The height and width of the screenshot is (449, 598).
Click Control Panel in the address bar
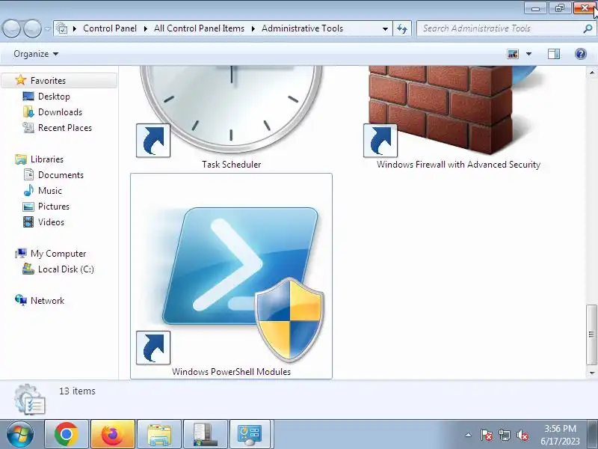tap(110, 28)
